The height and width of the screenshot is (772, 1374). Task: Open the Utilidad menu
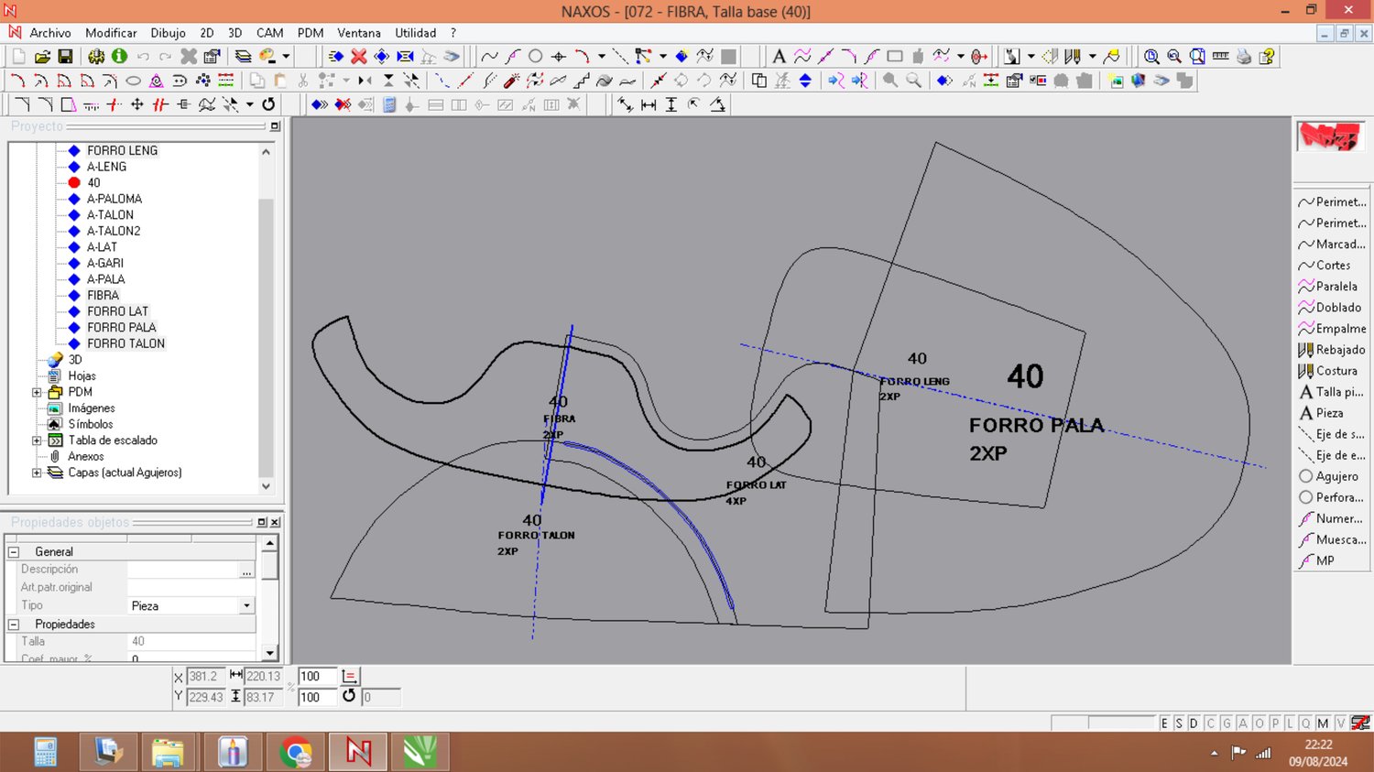pos(416,33)
